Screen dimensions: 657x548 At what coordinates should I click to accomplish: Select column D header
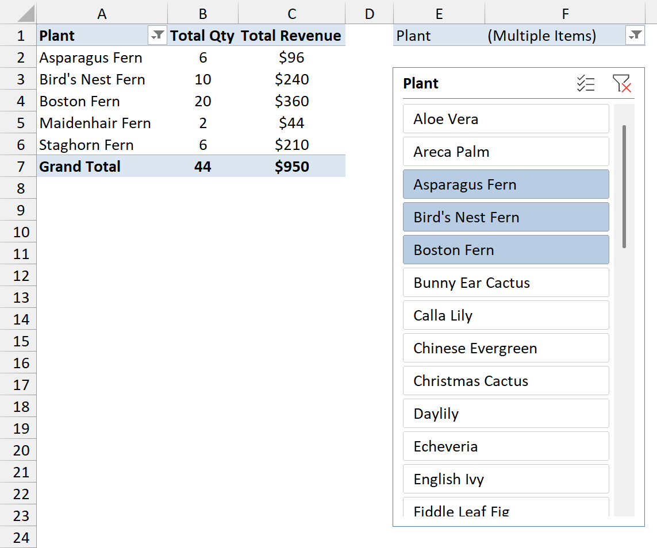point(369,13)
